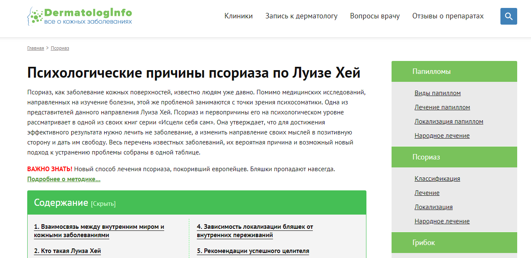Image resolution: width=531 pixels, height=258 pixels.
Task: Click the article heading Психологические причины псориаза
Action: (x=193, y=73)
